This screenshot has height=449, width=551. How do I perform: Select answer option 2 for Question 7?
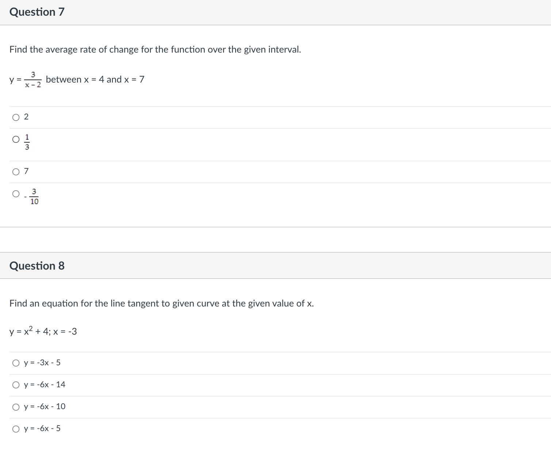tap(16, 117)
